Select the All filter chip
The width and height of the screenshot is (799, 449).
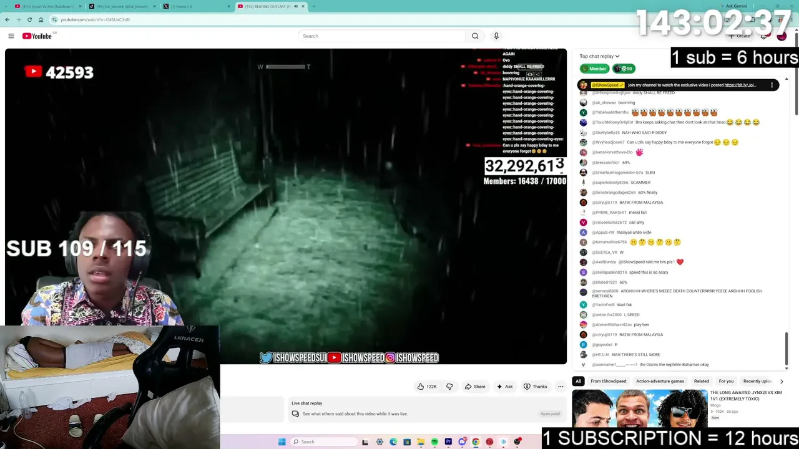[x=578, y=381]
